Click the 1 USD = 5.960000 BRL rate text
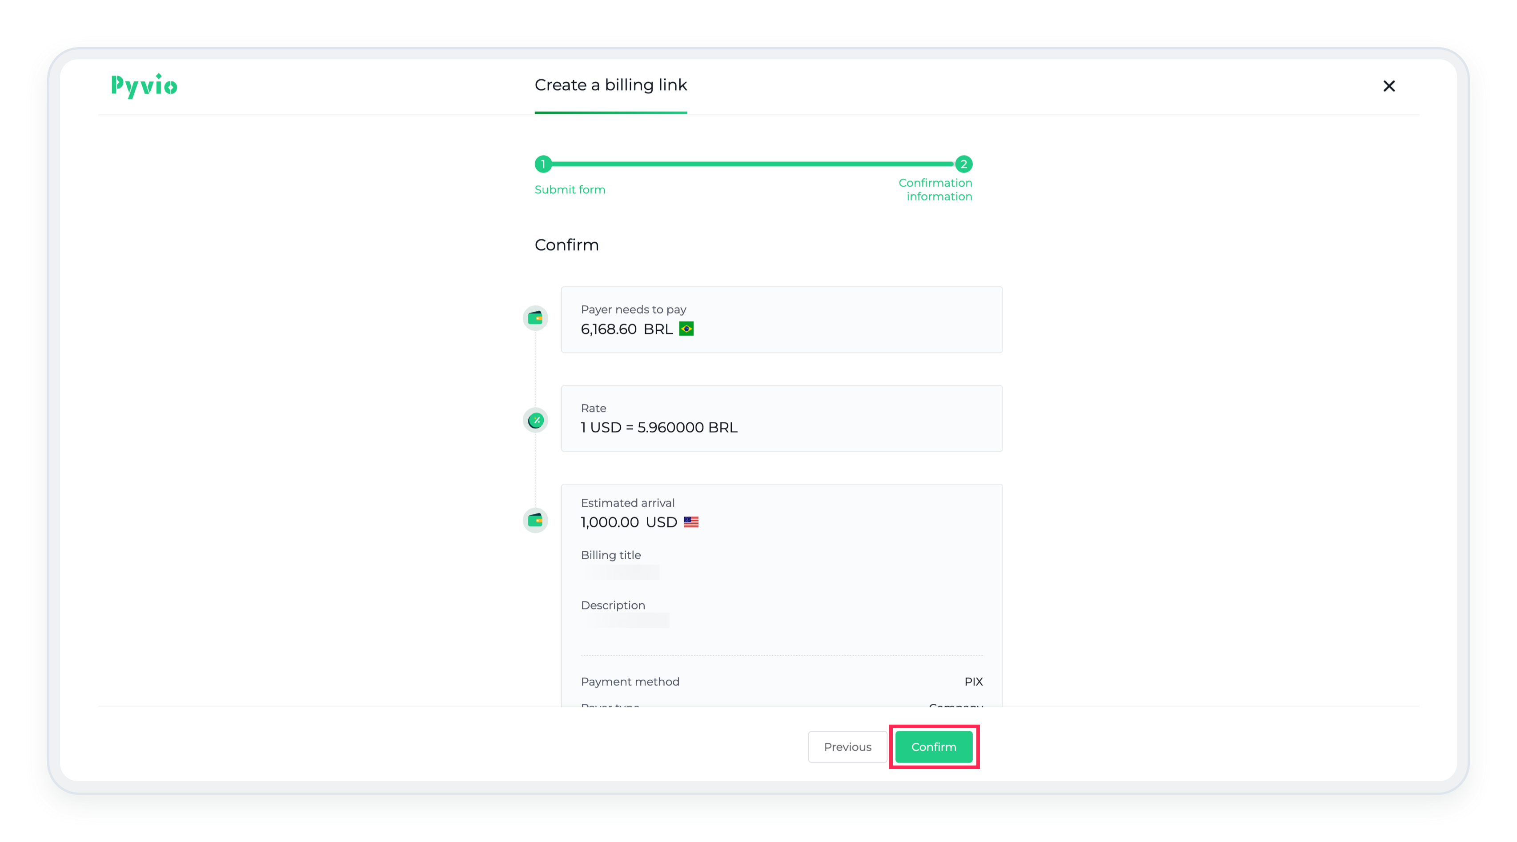Viewport: 1517px width, 842px height. [x=658, y=428]
